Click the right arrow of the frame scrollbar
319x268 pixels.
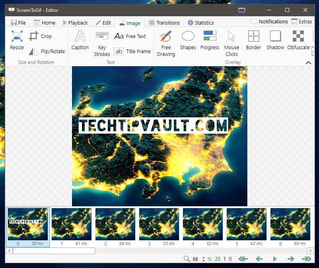[310, 251]
